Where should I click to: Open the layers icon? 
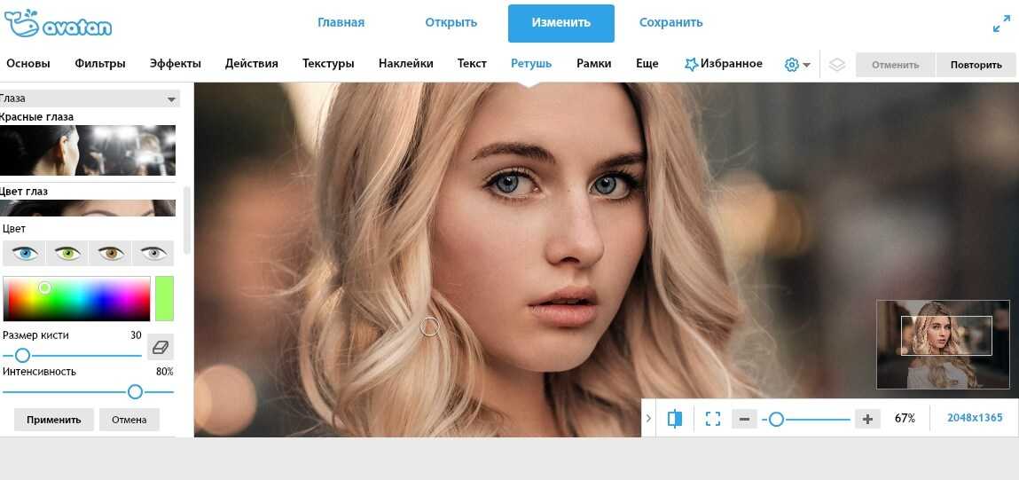pos(837,65)
